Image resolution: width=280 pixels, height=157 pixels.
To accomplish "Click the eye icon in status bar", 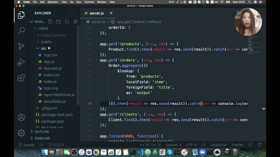I will click(x=41, y=145).
